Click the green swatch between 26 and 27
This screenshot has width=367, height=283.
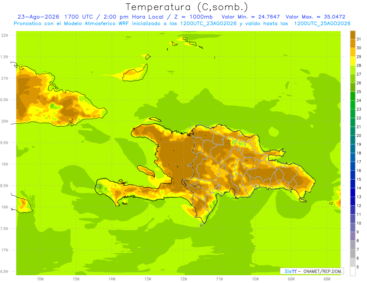pyautogui.click(x=353, y=78)
